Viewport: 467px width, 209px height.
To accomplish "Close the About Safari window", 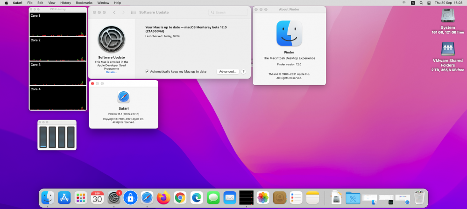I will [92, 83].
